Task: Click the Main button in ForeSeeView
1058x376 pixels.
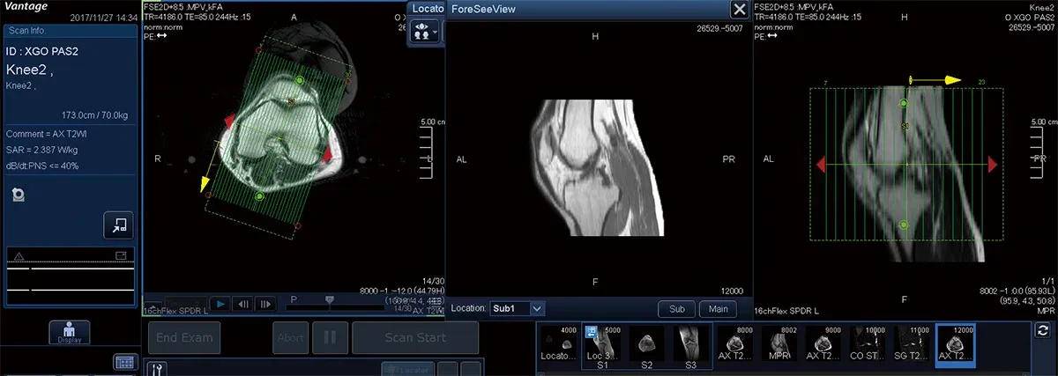Action: pos(718,309)
